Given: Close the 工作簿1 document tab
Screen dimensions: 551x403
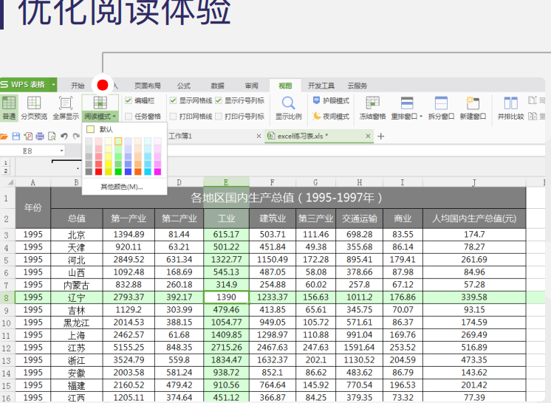Looking at the screenshot, I should (259, 137).
